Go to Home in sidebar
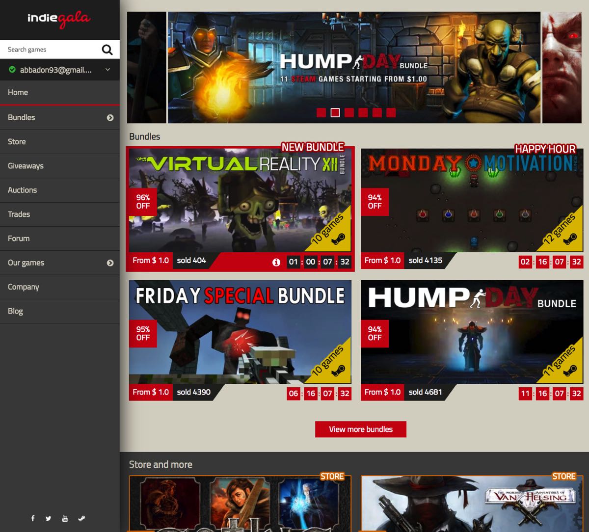Viewport: 589px width, 532px height. [x=60, y=92]
